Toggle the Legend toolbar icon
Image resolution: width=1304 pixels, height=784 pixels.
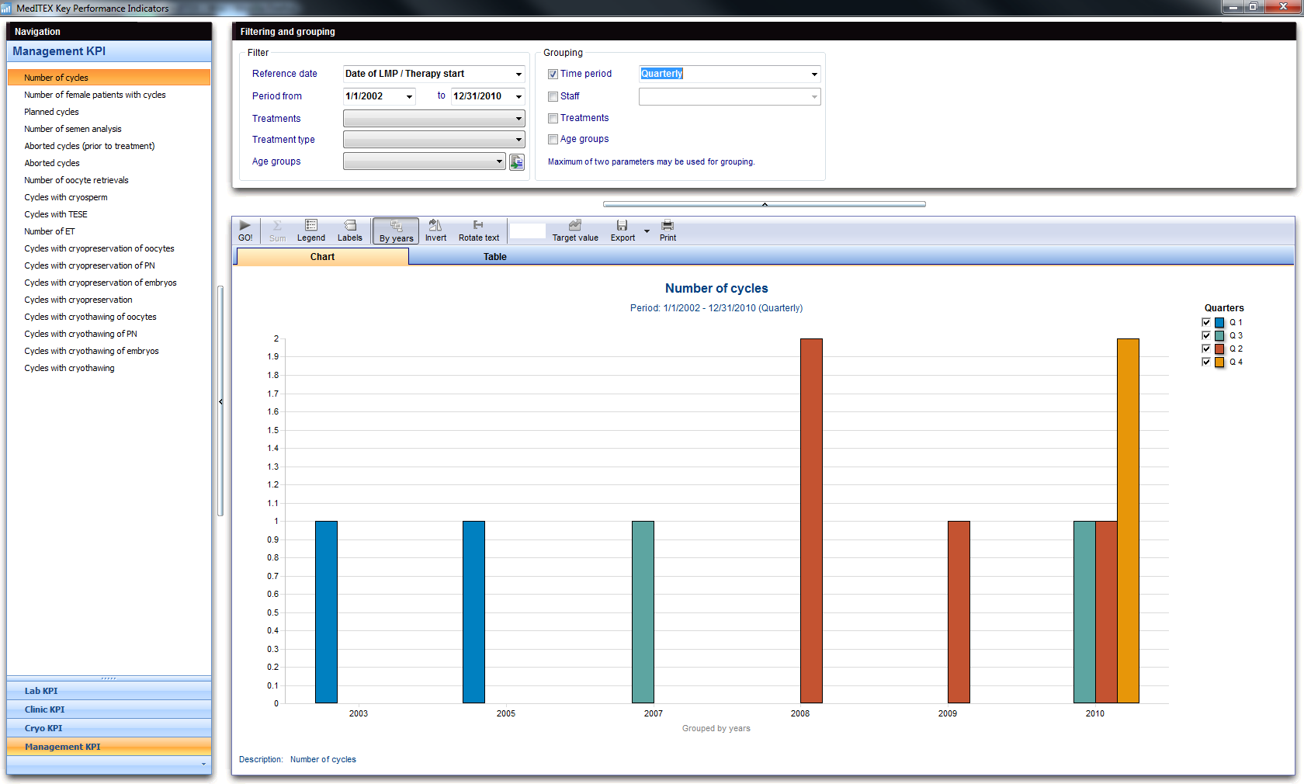(310, 231)
